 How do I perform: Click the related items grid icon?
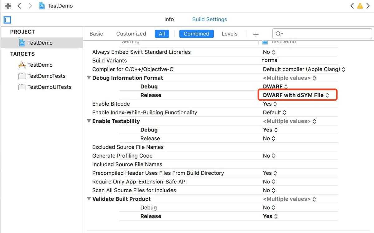click(8, 6)
